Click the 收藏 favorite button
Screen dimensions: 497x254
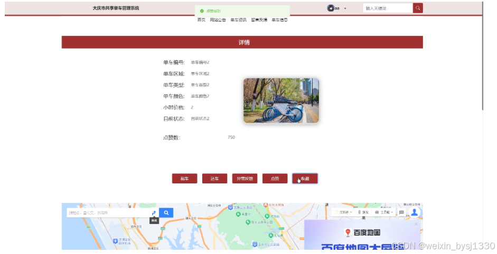[305, 179]
